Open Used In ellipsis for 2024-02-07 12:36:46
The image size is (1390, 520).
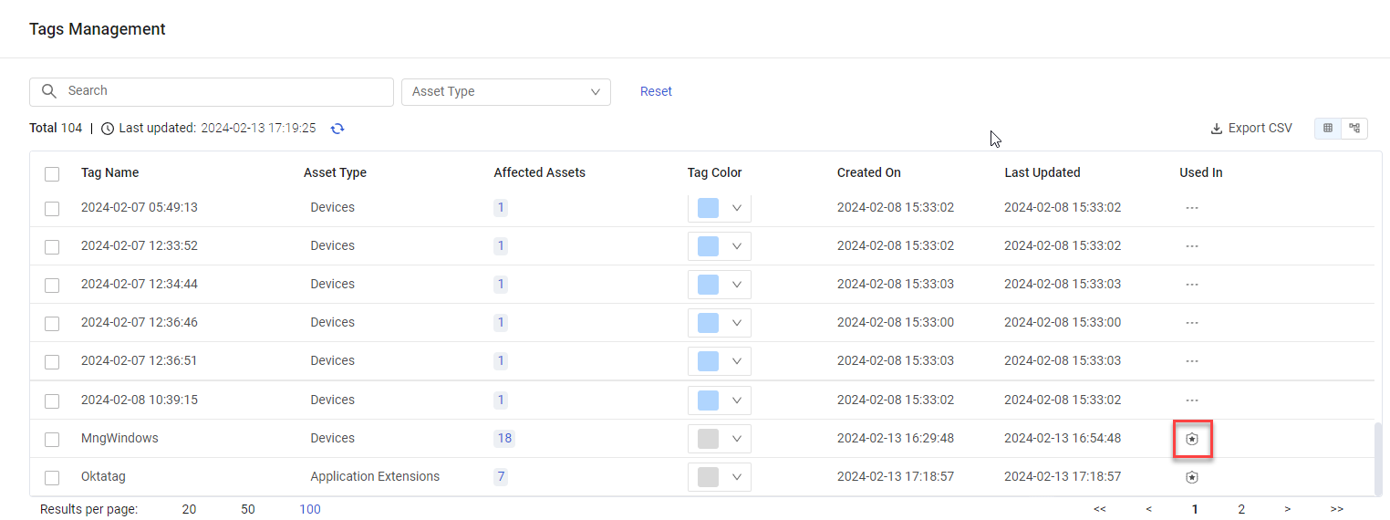tap(1191, 323)
